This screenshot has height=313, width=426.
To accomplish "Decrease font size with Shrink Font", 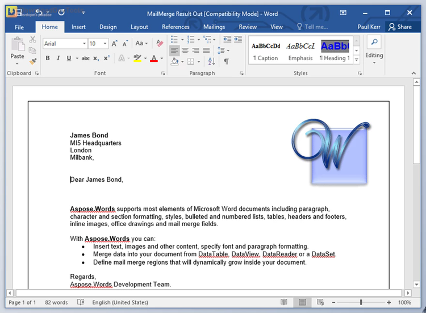I will [x=125, y=44].
